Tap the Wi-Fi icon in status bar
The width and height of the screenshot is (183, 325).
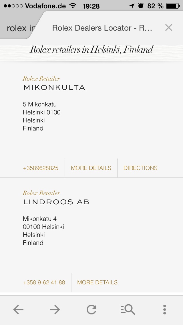pyautogui.click(x=73, y=6)
